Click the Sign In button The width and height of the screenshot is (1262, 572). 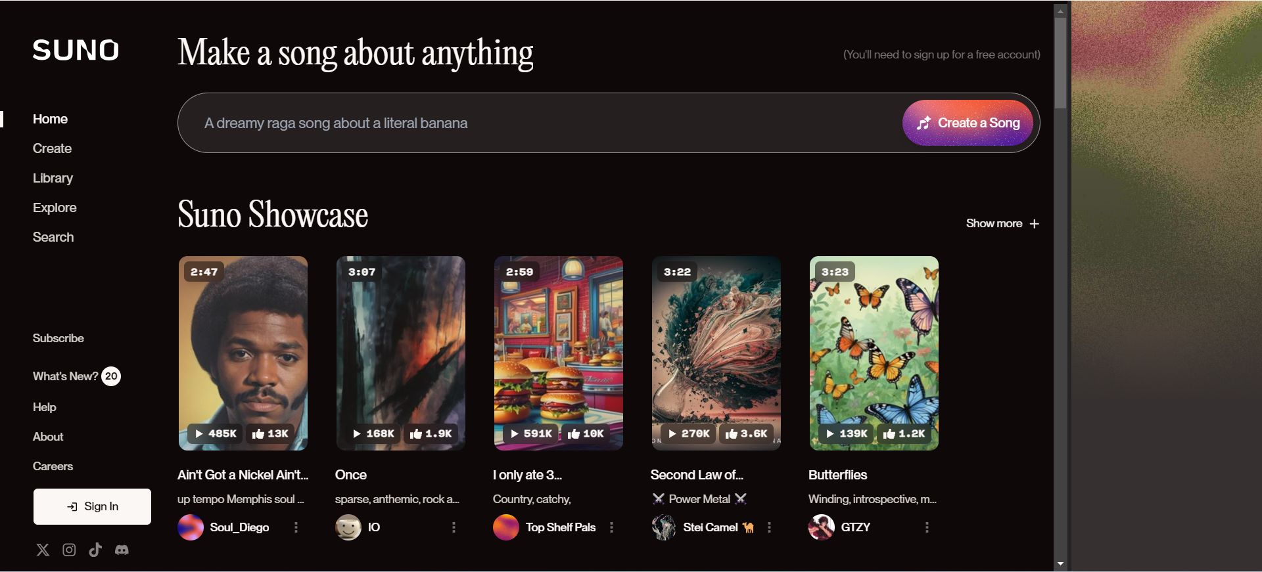(92, 506)
